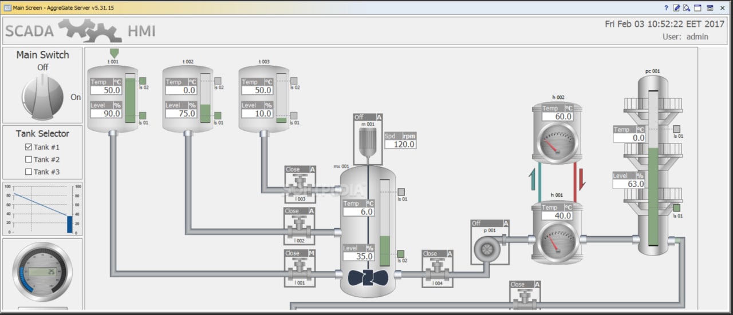Turn the Main Switch rotary knob
The image size is (733, 315).
[43, 98]
